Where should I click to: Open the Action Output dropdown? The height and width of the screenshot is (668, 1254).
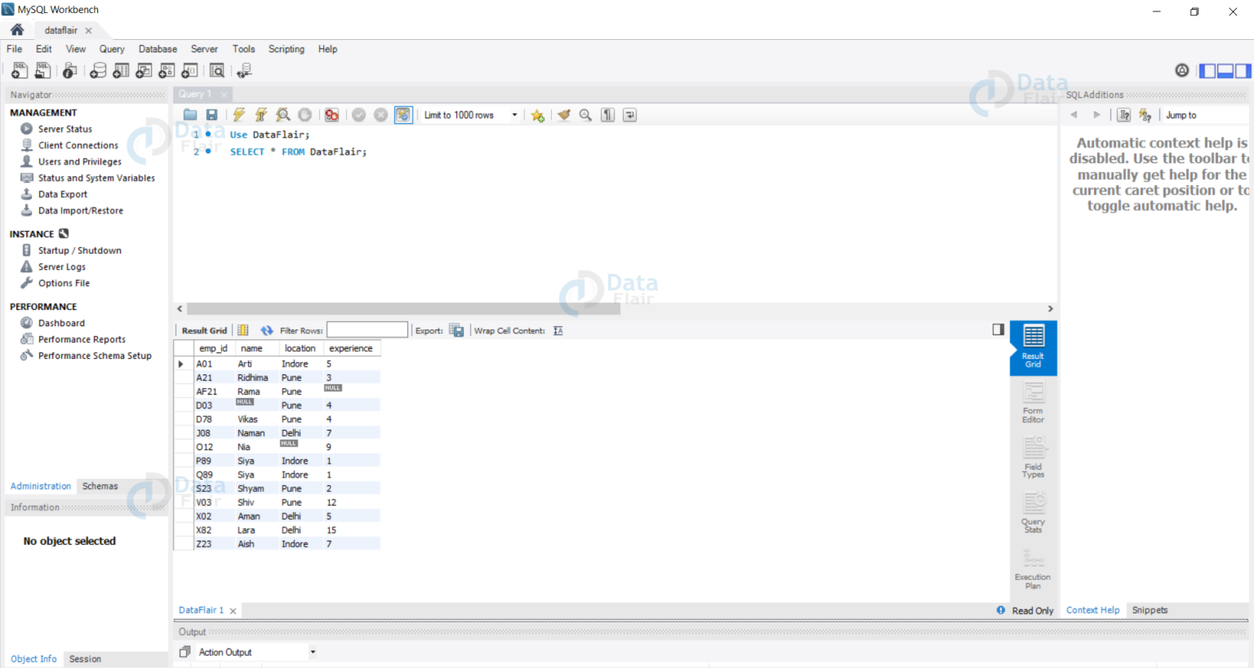256,652
